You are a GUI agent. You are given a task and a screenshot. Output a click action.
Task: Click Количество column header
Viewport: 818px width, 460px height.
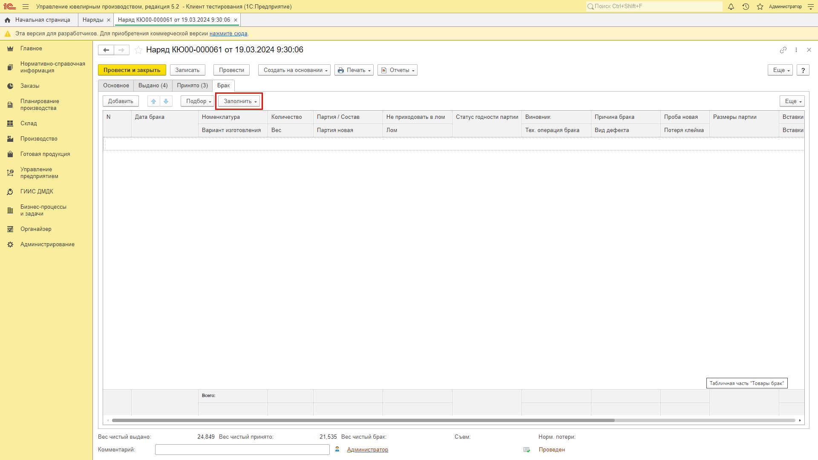tap(291, 117)
